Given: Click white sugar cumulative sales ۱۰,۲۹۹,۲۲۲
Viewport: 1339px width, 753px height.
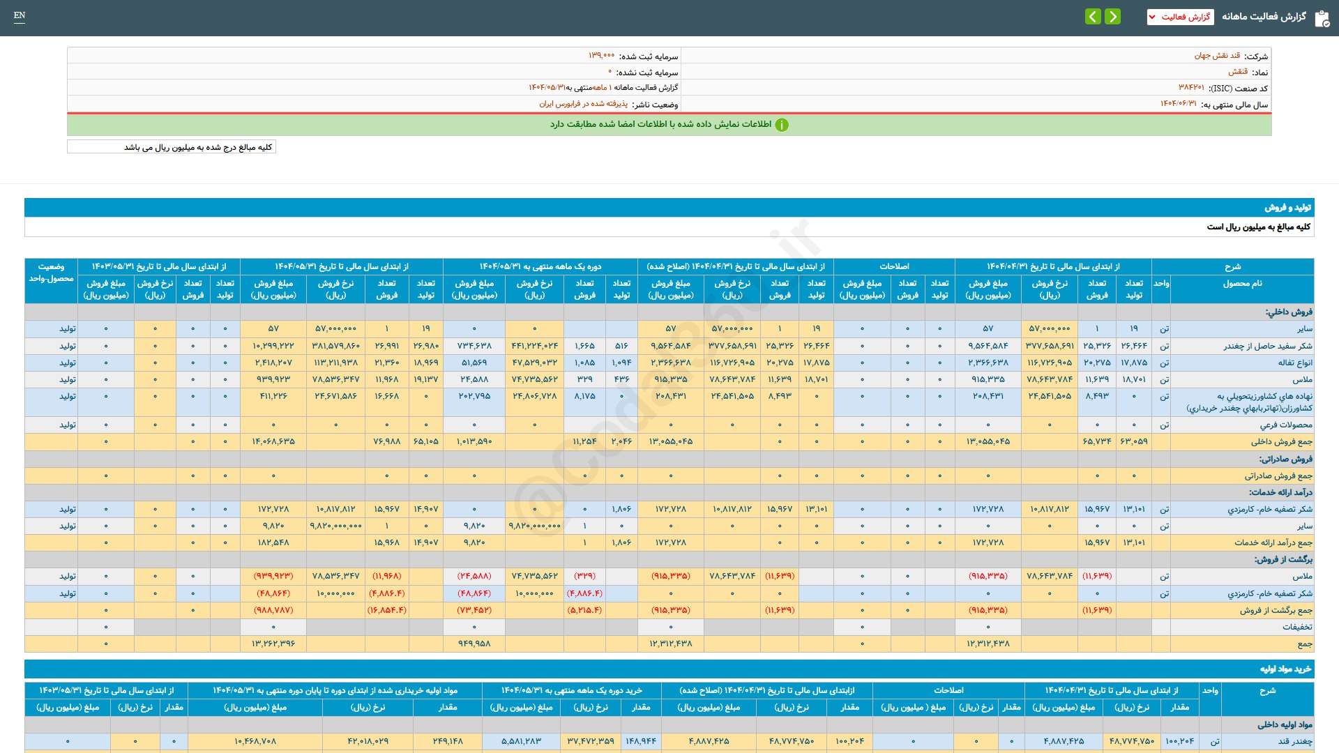Looking at the screenshot, I should [273, 346].
